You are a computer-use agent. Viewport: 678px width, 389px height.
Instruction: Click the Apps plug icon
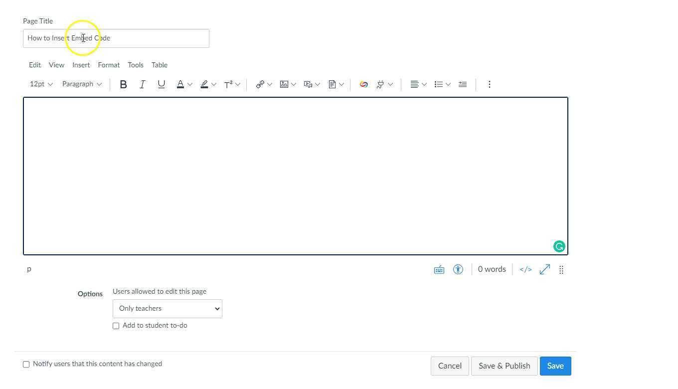click(380, 84)
